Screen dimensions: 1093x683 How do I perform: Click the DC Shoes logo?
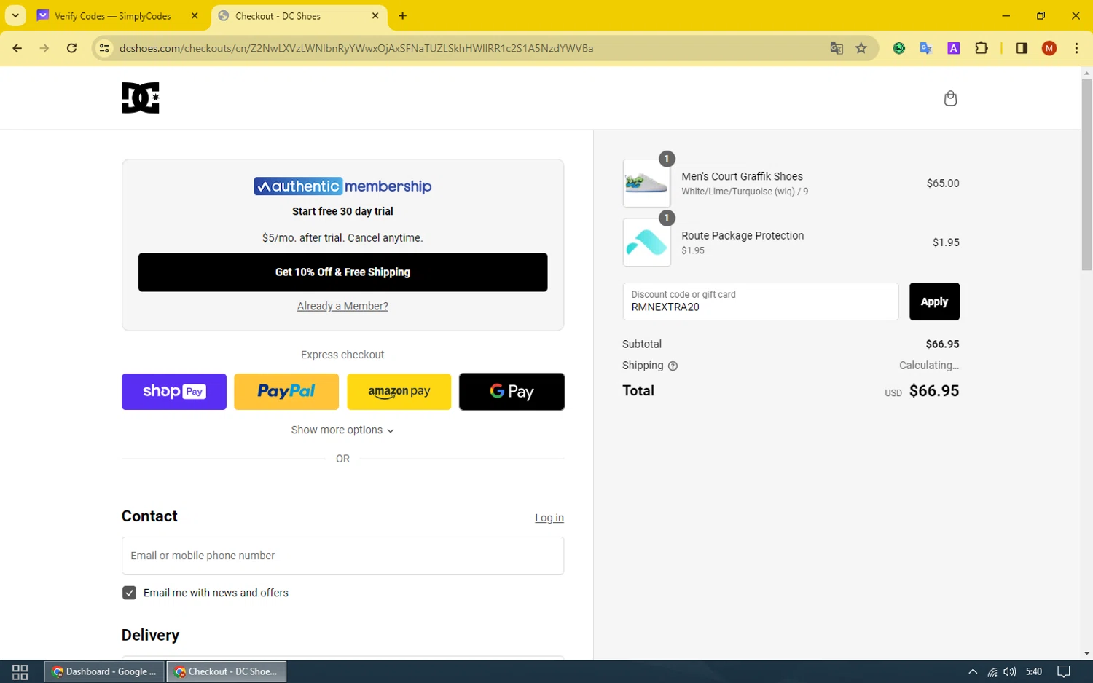pos(140,98)
